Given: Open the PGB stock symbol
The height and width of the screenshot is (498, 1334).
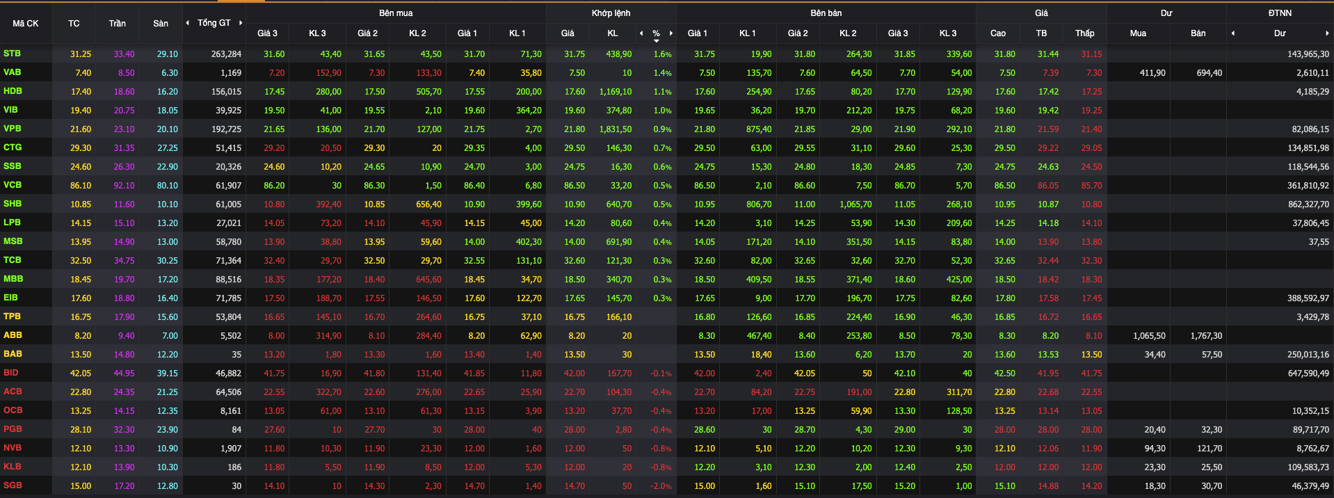Looking at the screenshot, I should (13, 429).
